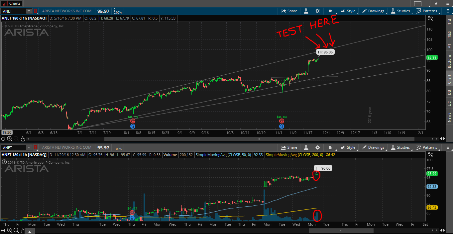This screenshot has height=234, width=453.
Task: Click the chart grid layout icon in title bar
Action: click(418, 3)
